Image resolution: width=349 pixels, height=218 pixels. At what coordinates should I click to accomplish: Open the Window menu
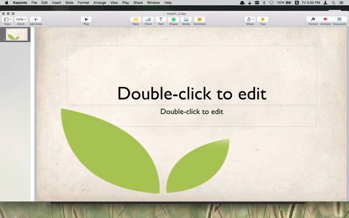tap(154, 3)
